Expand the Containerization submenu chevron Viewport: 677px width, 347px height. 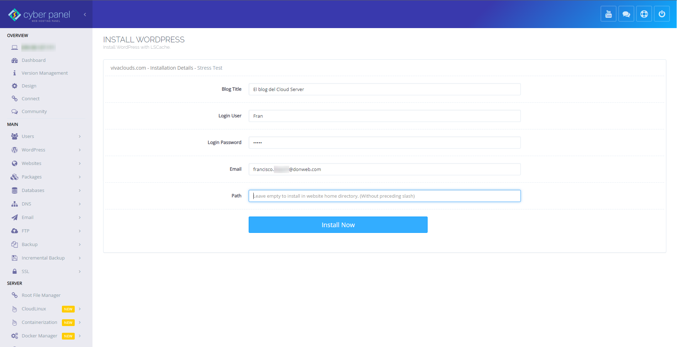(80, 322)
